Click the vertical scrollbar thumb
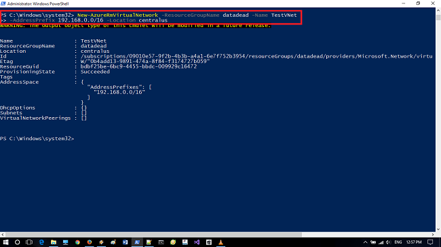Screen dimensions: 441x247 click(x=438, y=18)
